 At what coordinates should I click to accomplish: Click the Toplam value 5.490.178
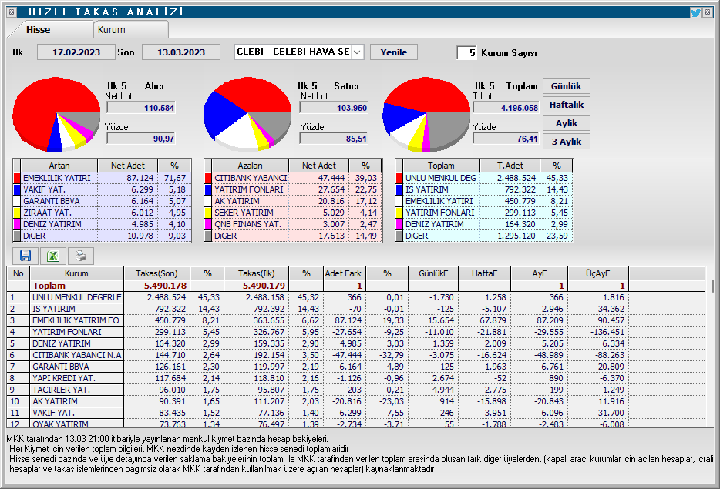pyautogui.click(x=165, y=286)
